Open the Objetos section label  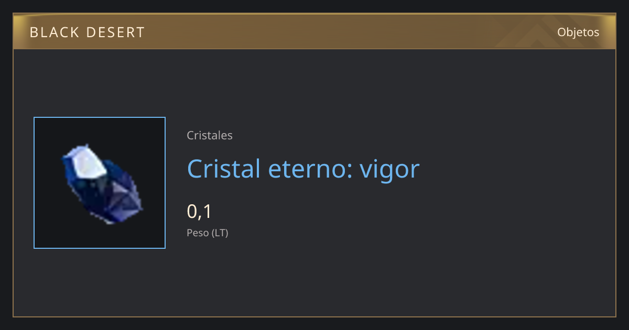tap(578, 32)
